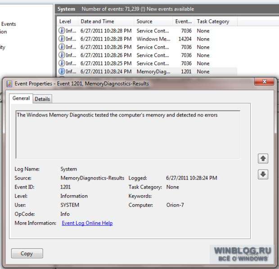This screenshot has width=279, height=269.
Task: Click the up arrow to show previous event
Action: (x=263, y=158)
